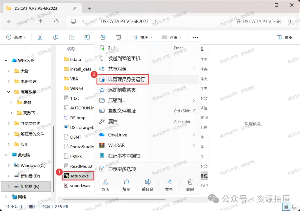Screen dimensions: 300x211
Task: Switch to large icons view in status bar
Action: (294, 207)
